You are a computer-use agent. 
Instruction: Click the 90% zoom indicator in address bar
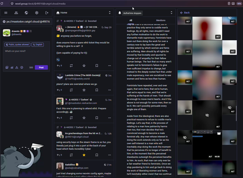239,3
